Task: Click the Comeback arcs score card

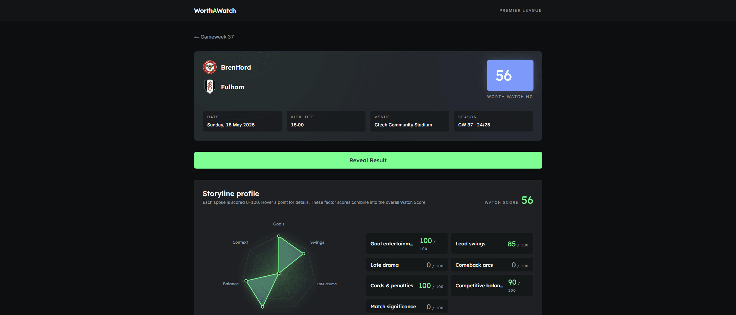Action: coord(492,265)
